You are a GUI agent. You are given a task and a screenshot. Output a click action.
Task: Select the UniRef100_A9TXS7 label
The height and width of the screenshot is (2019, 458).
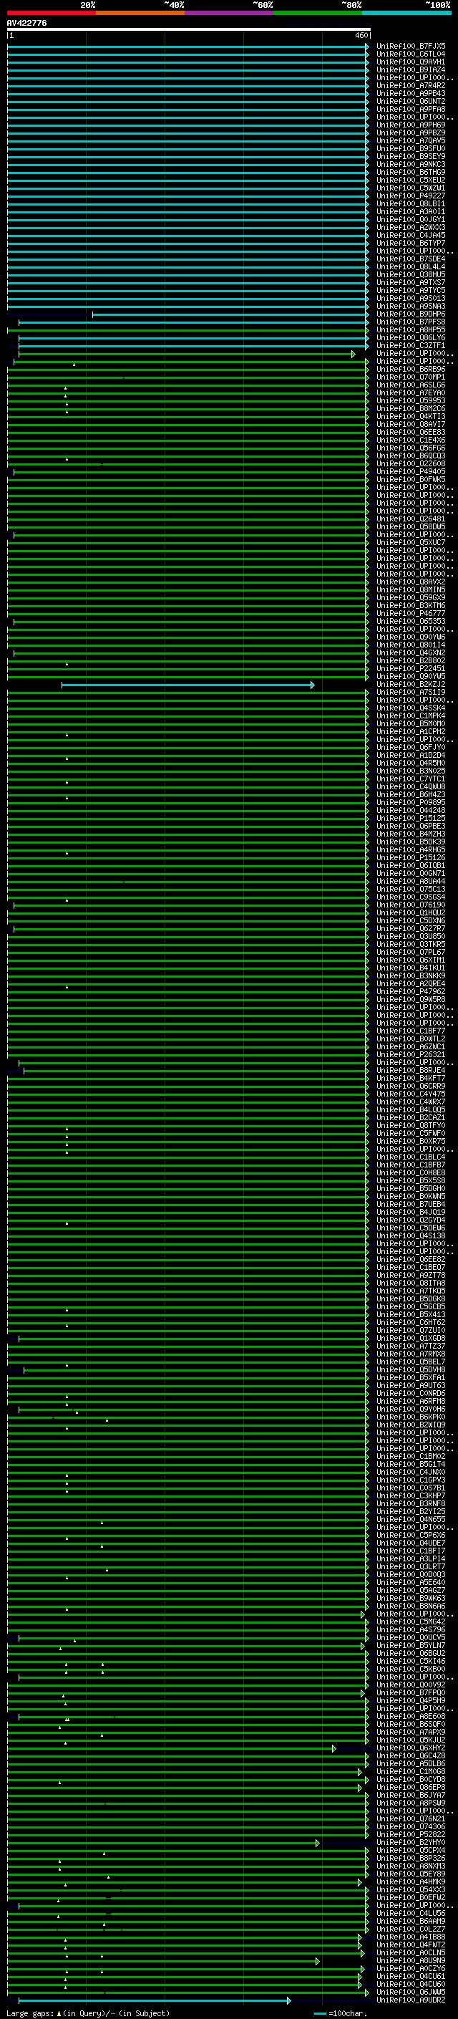(x=410, y=282)
